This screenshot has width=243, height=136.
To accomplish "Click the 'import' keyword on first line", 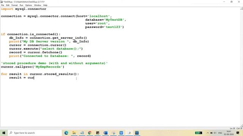I will pyautogui.click(x=7, y=9).
